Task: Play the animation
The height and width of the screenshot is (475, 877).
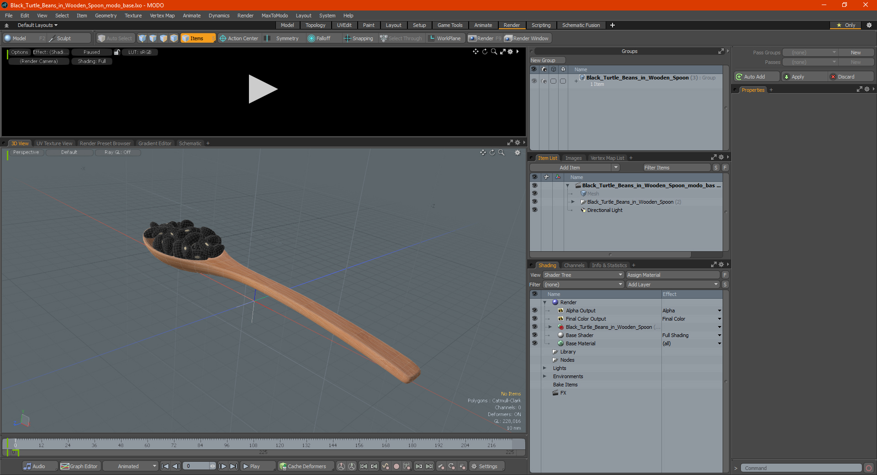Action: pyautogui.click(x=257, y=466)
